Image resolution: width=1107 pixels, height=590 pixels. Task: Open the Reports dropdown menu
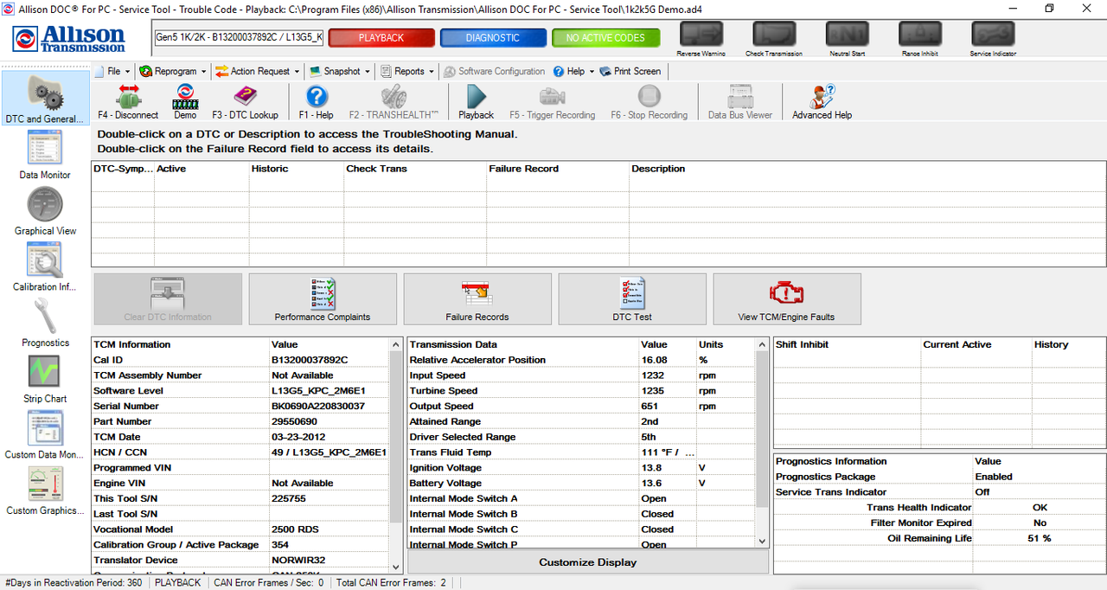[406, 71]
